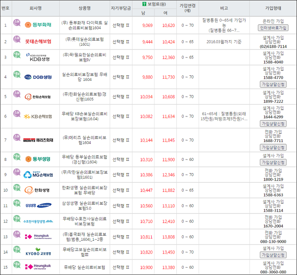The width and height of the screenshot is (297, 275).
Task: Click the purple 손보 badge in row 1
Action: (17, 23)
